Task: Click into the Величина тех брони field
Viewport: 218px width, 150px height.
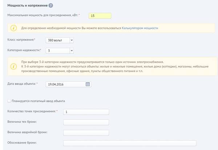Action: coord(86,122)
